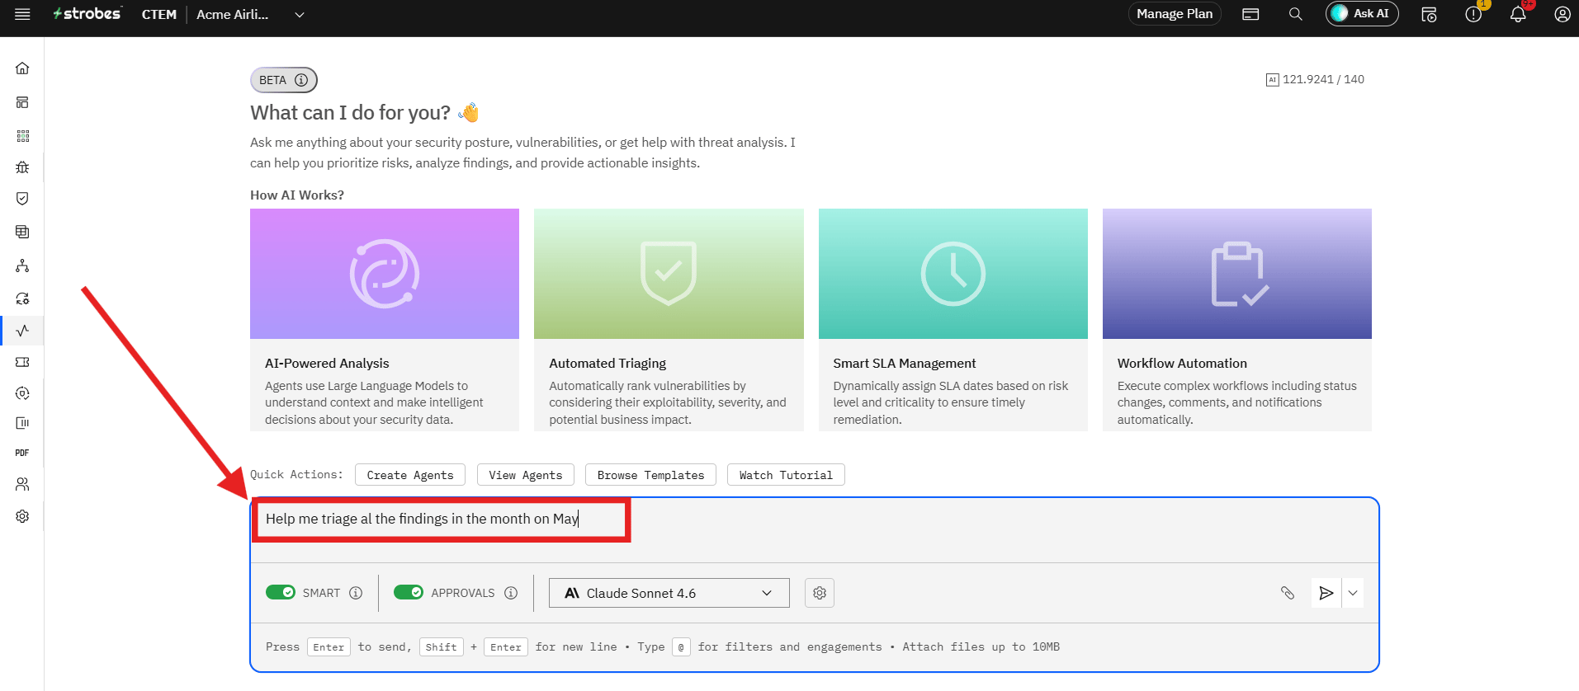Viewport: 1579px width, 691px height.
Task: Expand the send options chevron
Action: point(1353,593)
